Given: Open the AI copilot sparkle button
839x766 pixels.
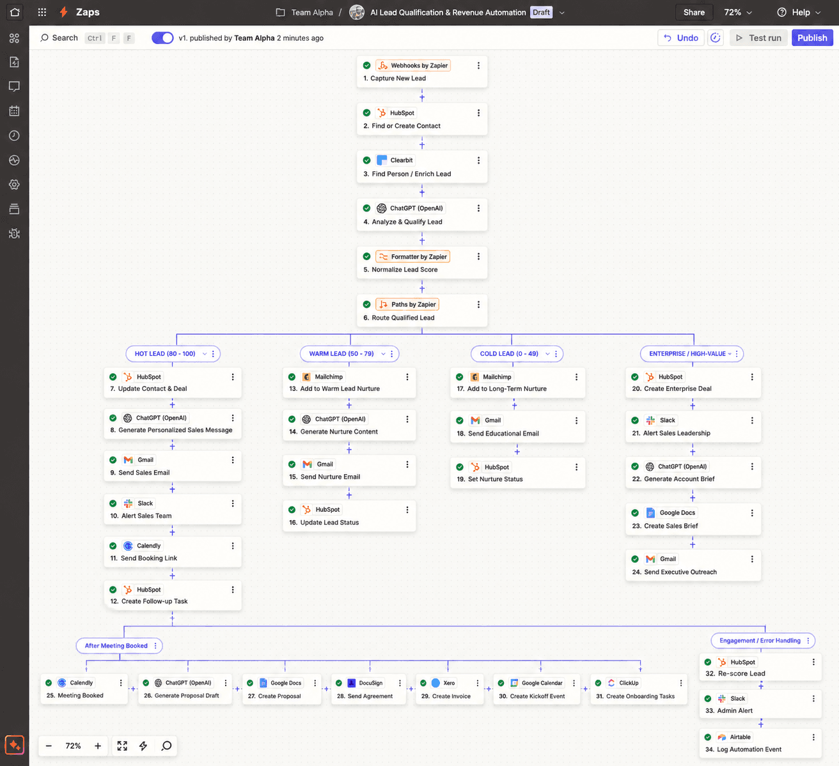Looking at the screenshot, I should [x=14, y=745].
